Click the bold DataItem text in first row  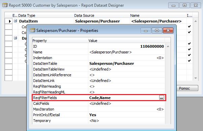click(x=28, y=21)
